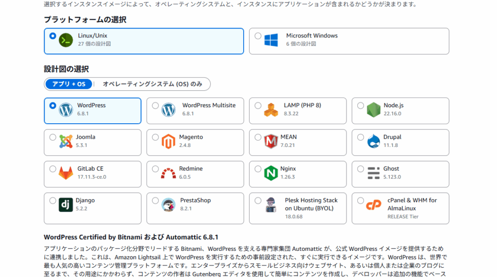Click the 'PrestaShop' label text
The image size is (497, 277).
(x=196, y=201)
